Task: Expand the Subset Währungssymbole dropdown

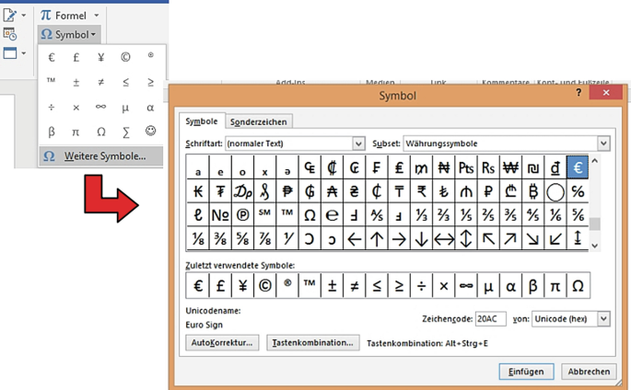Action: pyautogui.click(x=603, y=143)
